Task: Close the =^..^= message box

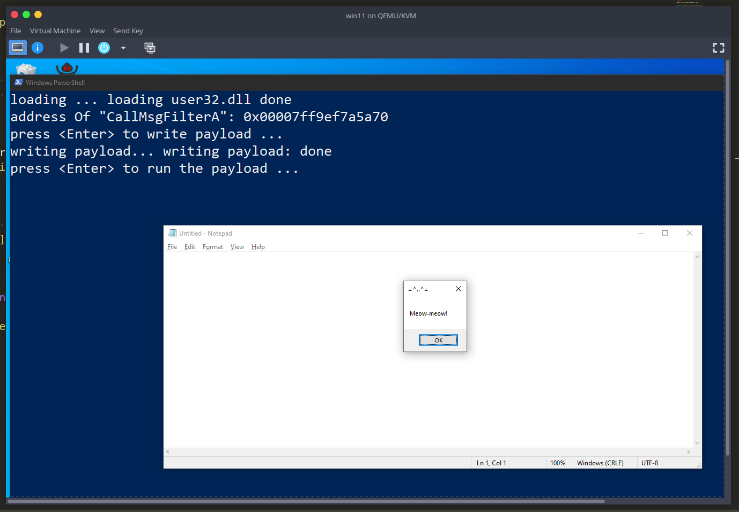Action: click(459, 289)
